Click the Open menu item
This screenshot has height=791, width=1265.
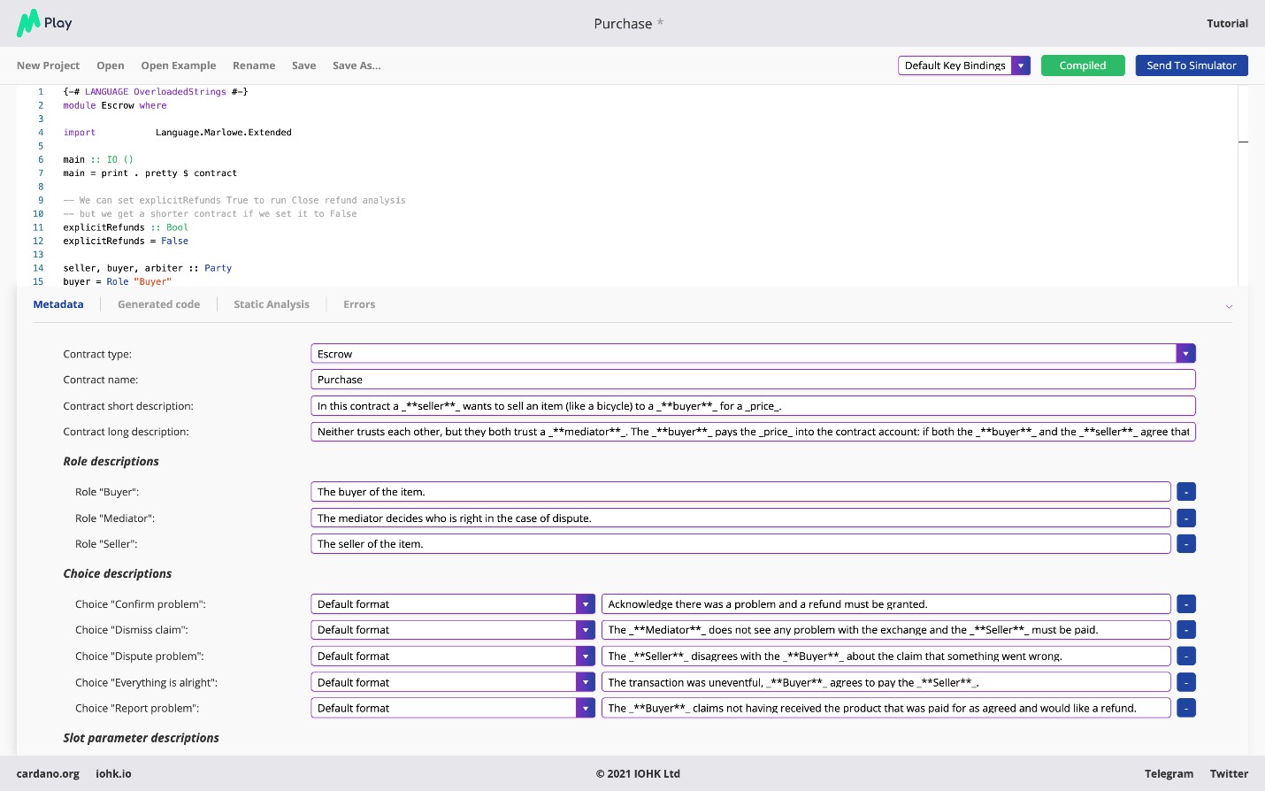click(111, 65)
